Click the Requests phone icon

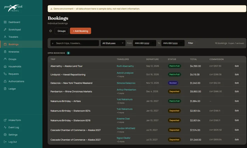tap(5, 74)
